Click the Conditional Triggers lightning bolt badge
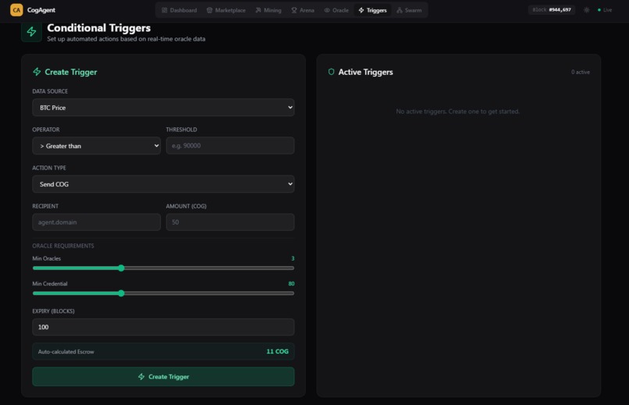The width and height of the screenshot is (629, 405). click(32, 32)
